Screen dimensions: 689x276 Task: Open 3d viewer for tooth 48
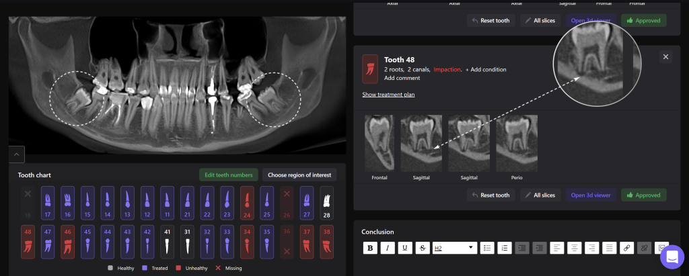(591, 195)
